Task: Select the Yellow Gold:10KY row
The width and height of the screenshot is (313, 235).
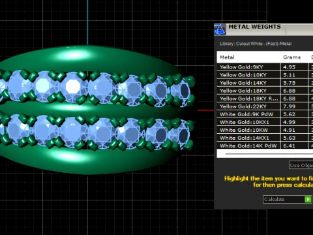Action: [265, 75]
